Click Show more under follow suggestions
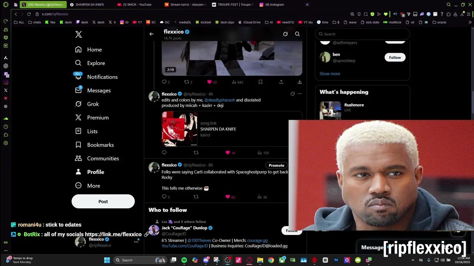 [x=330, y=74]
